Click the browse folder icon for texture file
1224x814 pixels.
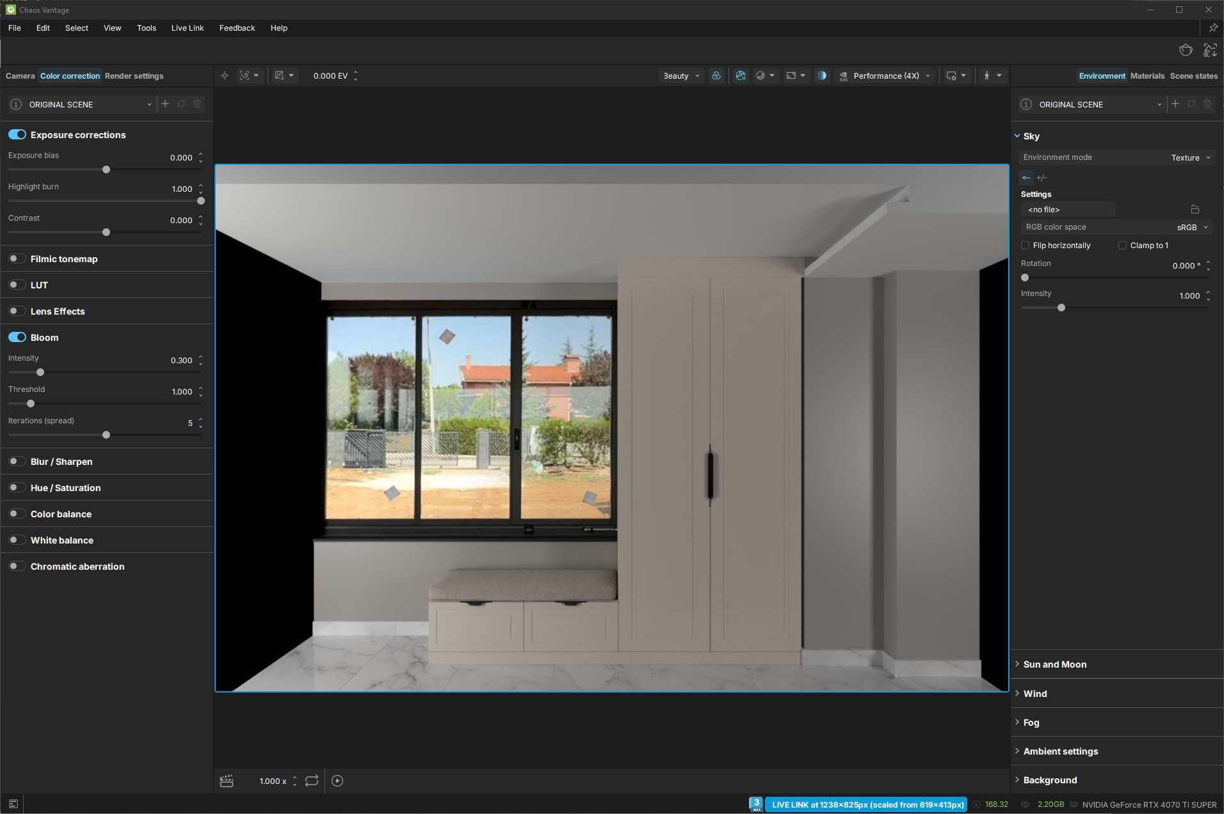tap(1195, 210)
